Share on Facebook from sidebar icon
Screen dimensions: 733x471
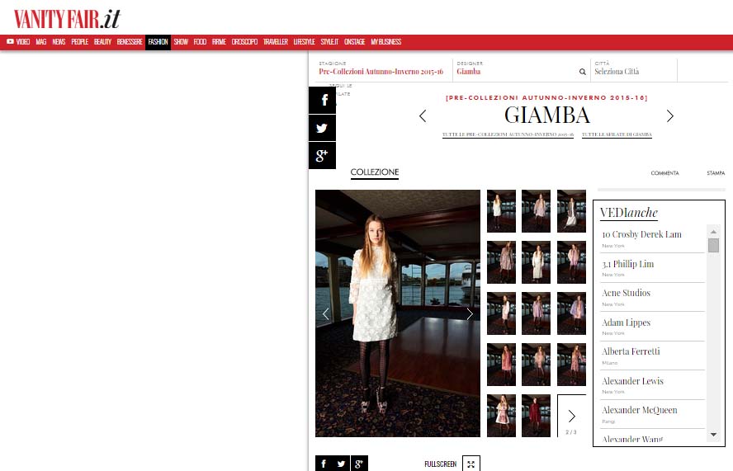click(x=322, y=100)
